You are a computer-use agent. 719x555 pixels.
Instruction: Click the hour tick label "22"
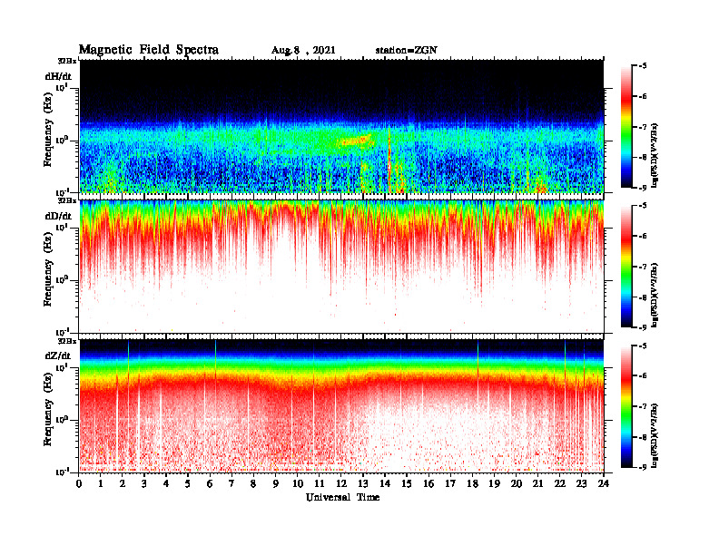point(559,483)
